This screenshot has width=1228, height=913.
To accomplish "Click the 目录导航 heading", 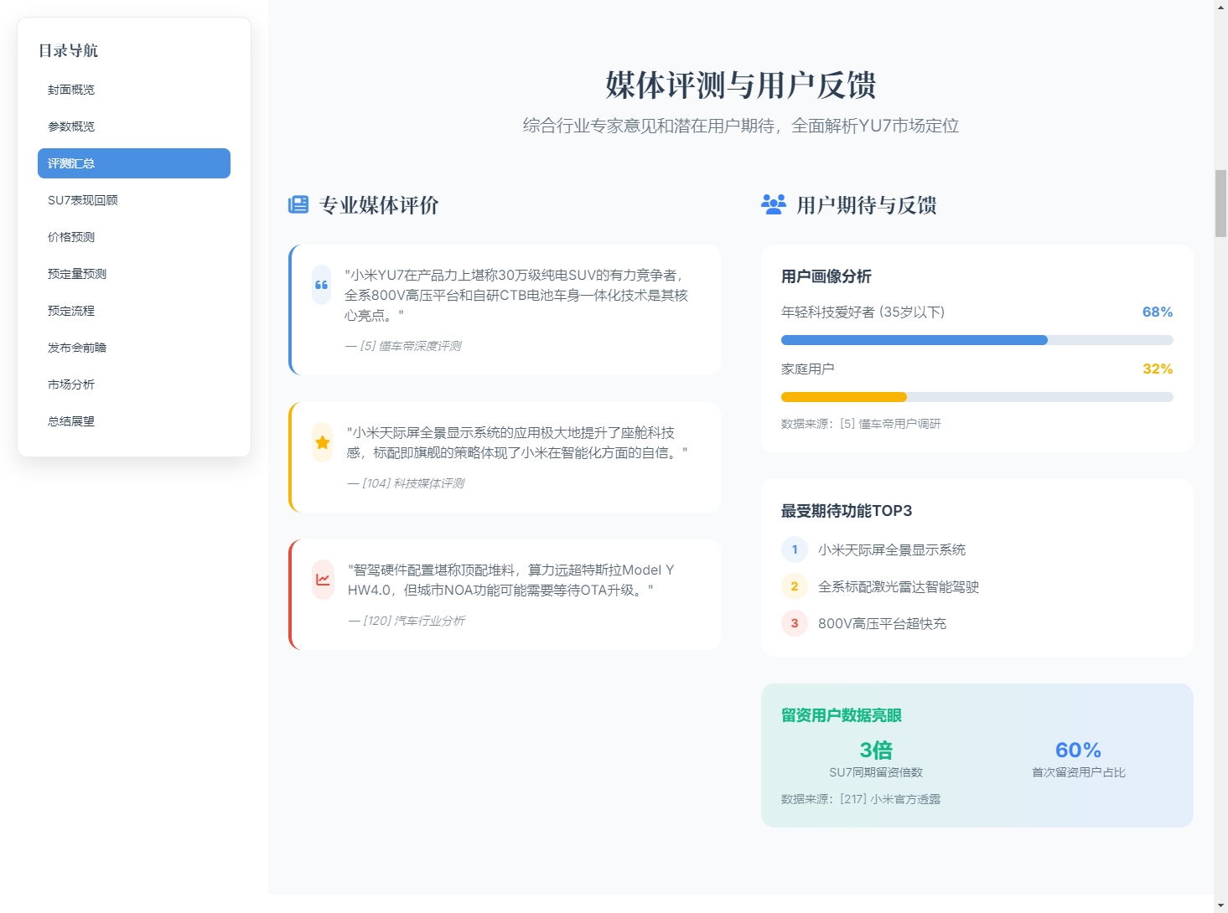I will (69, 50).
